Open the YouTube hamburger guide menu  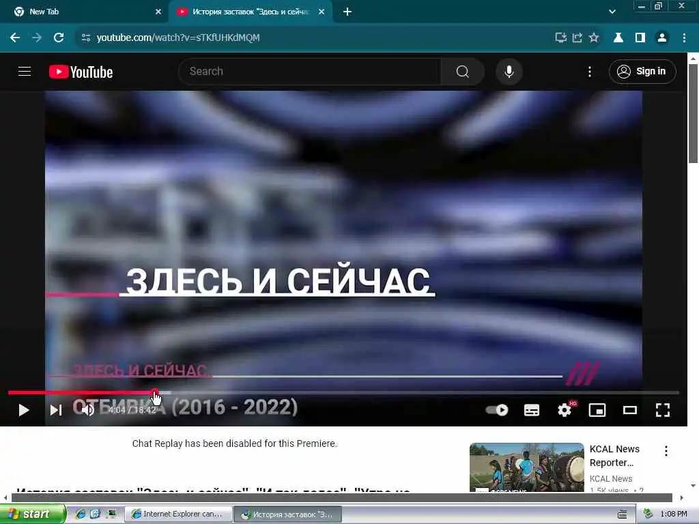(x=25, y=71)
